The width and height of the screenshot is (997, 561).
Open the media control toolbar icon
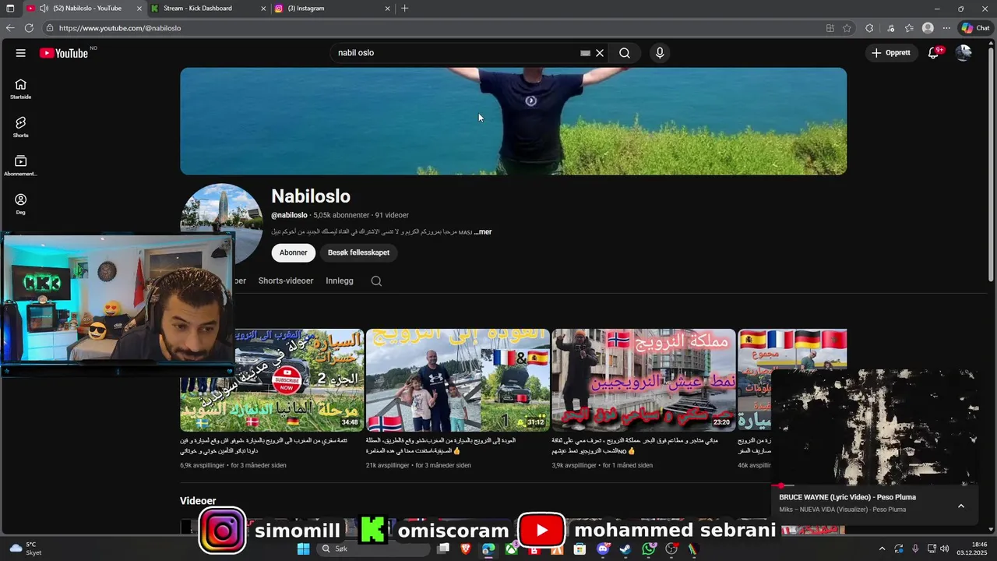click(x=891, y=28)
